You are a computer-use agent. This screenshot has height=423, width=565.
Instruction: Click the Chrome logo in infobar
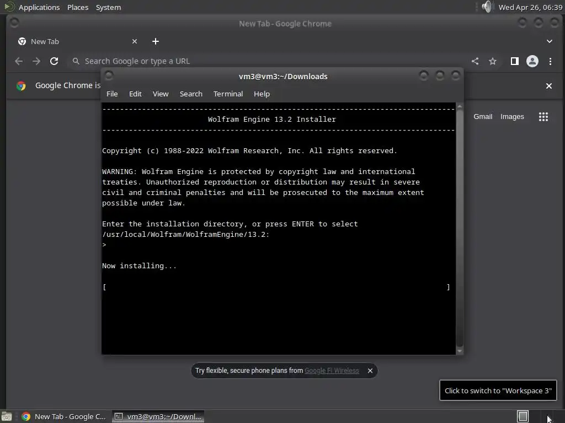tap(22, 85)
